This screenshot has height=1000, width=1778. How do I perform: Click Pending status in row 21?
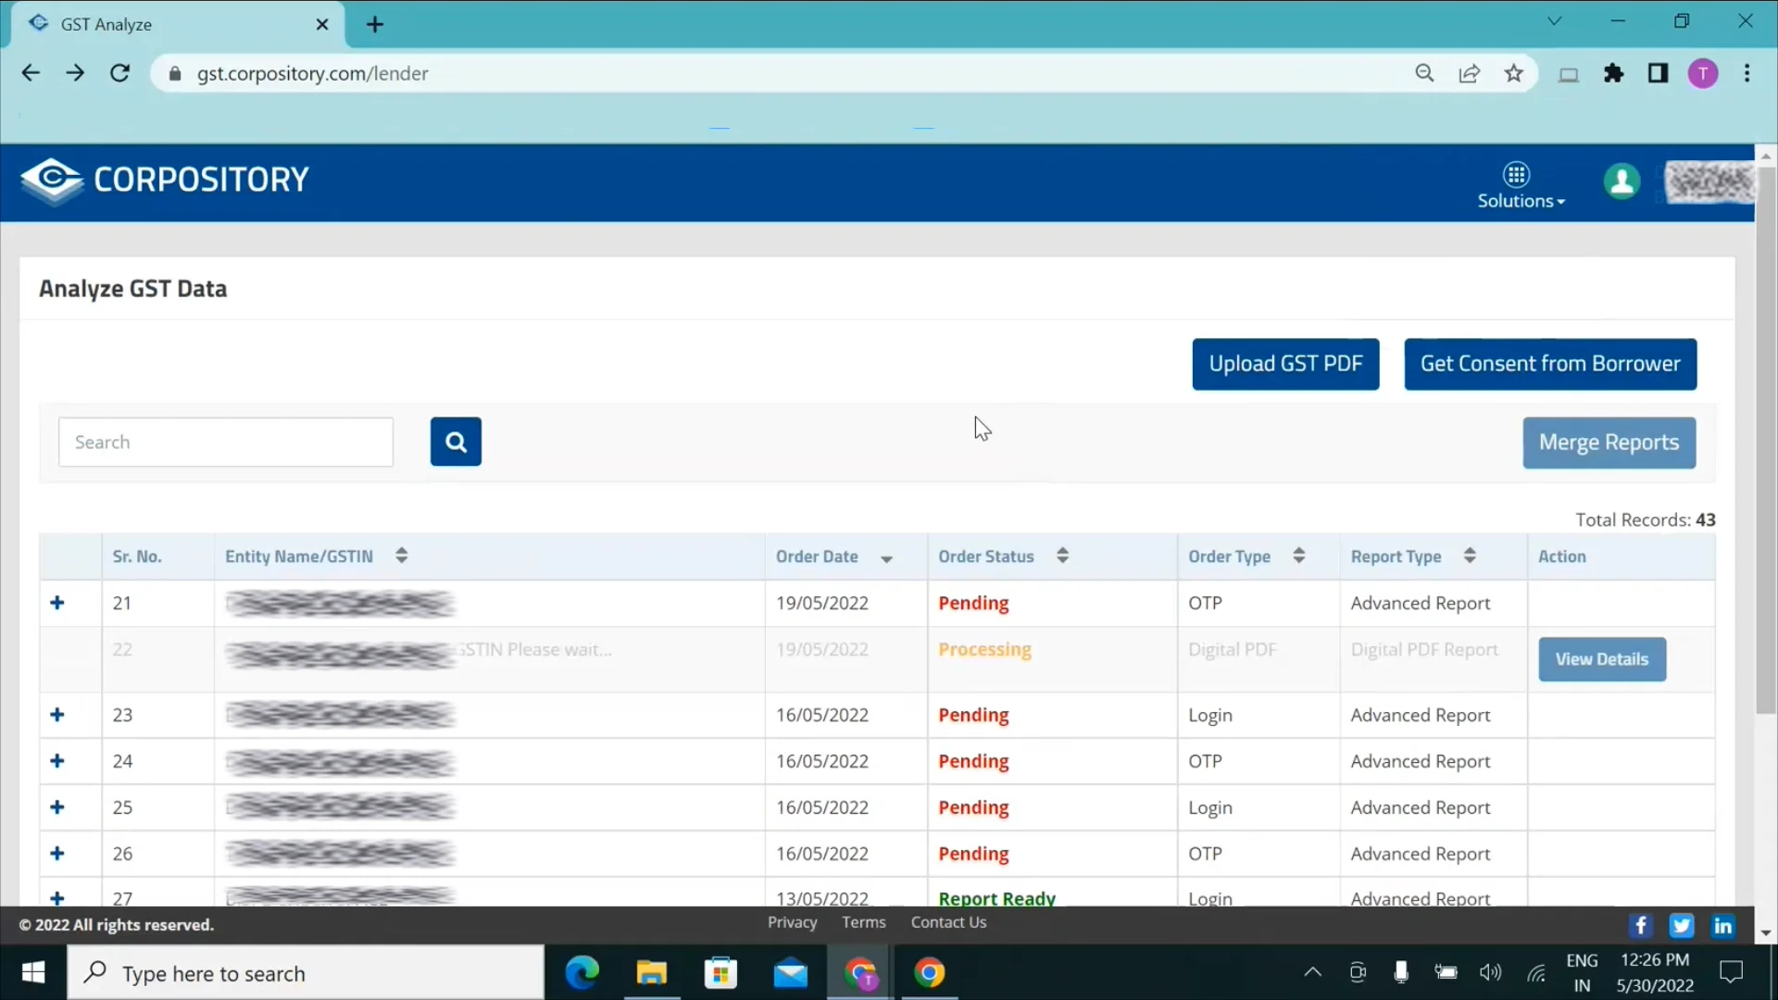coord(973,603)
